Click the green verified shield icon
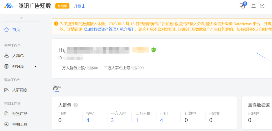272x131 pixels. (154, 50)
